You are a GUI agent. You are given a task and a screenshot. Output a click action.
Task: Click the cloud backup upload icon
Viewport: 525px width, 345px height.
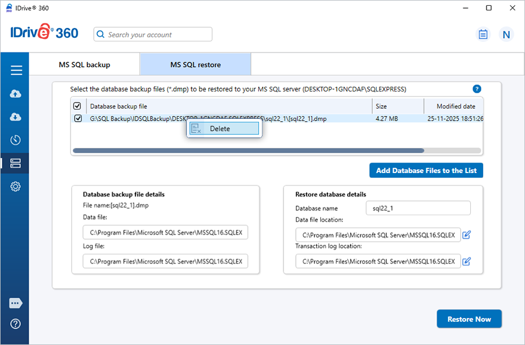click(x=16, y=94)
